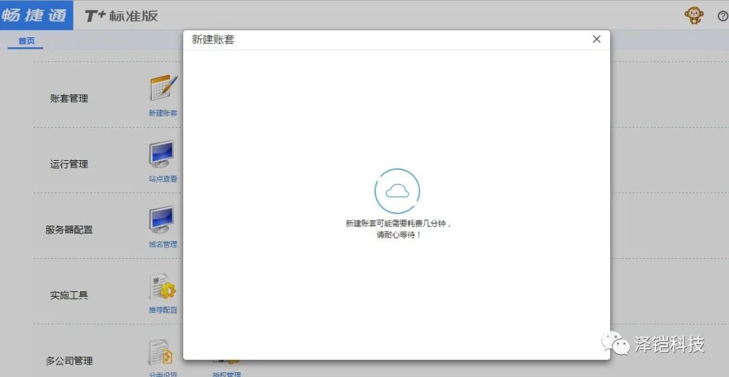729x377 pixels.
Task: Select the 服务器配置 section label
Action: point(69,230)
